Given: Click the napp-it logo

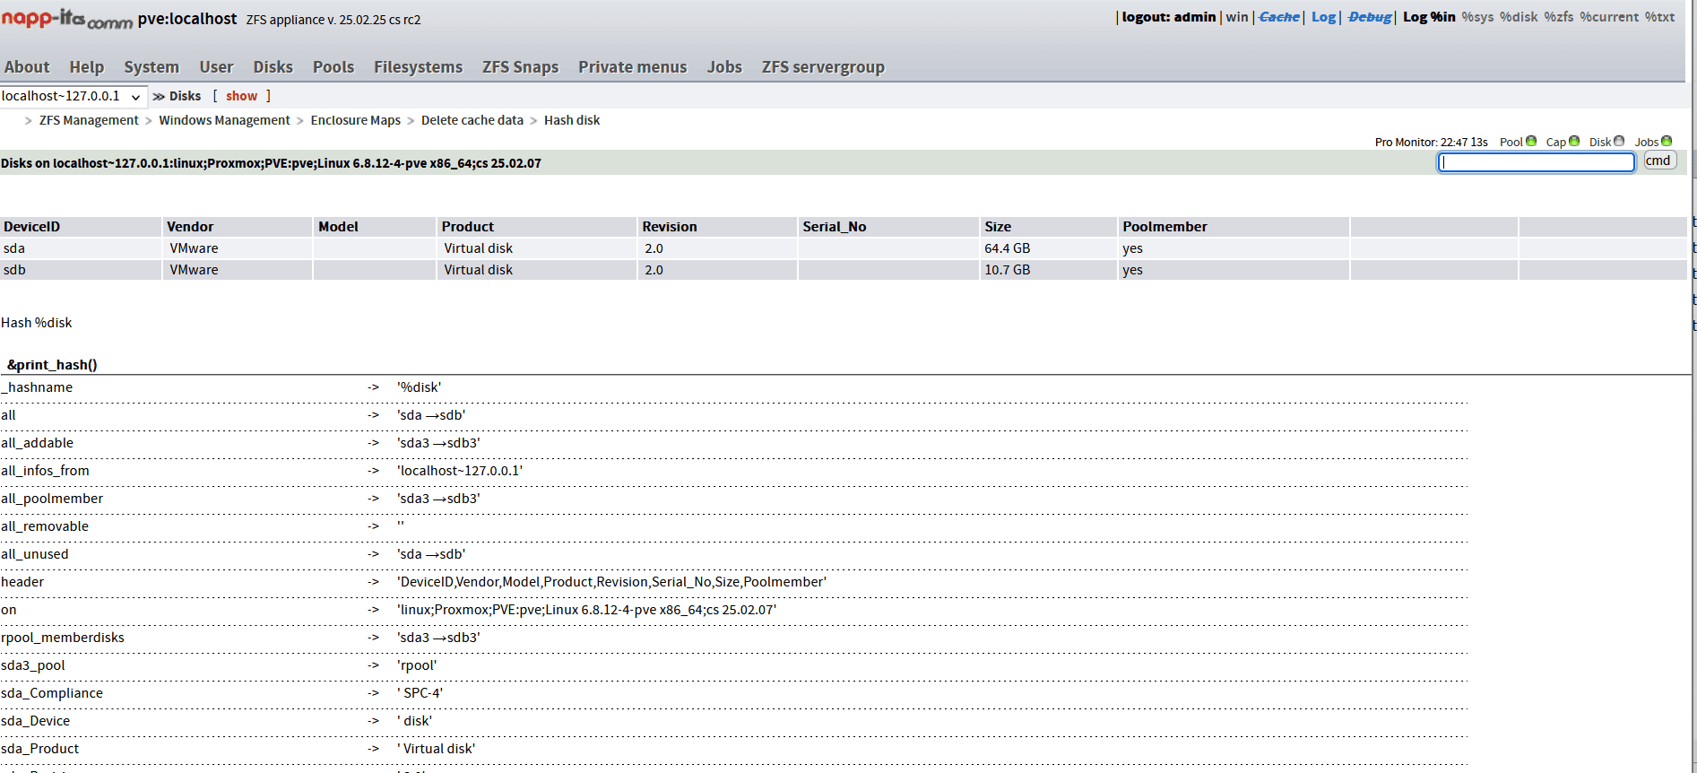Looking at the screenshot, I should pos(66,19).
